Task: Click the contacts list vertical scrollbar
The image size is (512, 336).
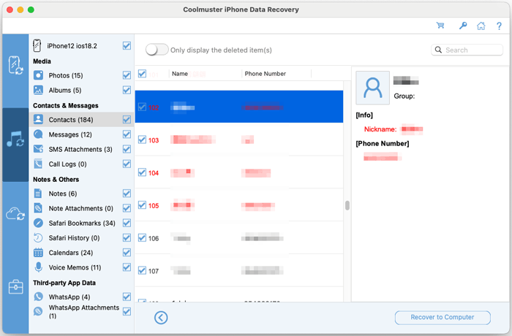Action: pyautogui.click(x=347, y=205)
